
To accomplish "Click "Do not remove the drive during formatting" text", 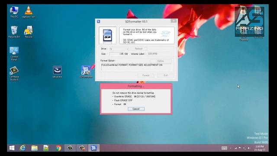I will coord(133,93).
